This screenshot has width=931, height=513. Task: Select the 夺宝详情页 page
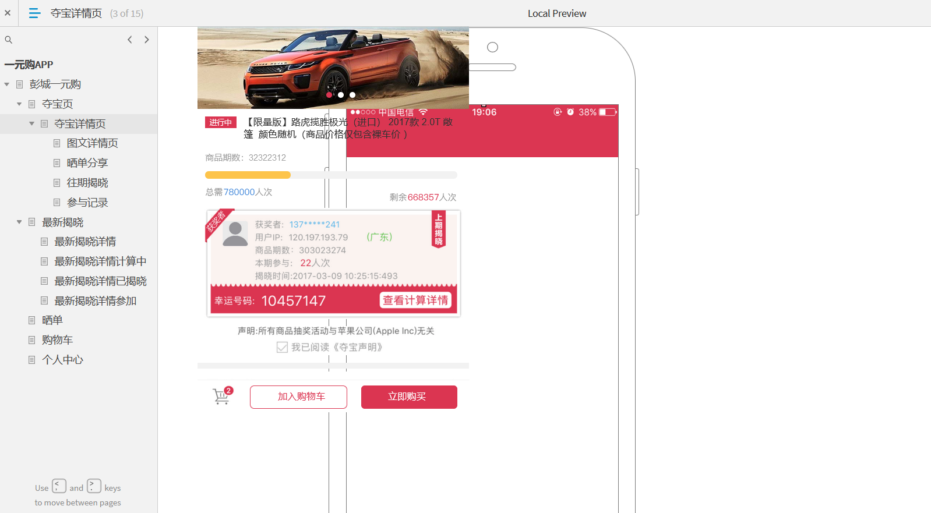[80, 124]
